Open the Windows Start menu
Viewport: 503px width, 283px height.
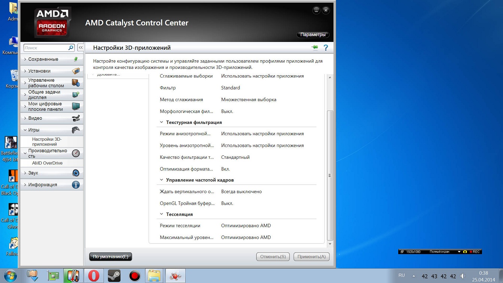[10, 276]
